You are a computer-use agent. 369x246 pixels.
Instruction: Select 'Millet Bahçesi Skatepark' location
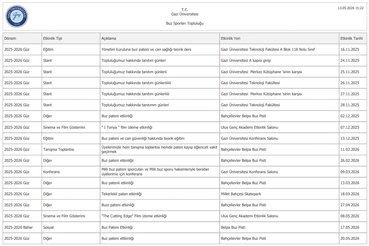coord(279,194)
